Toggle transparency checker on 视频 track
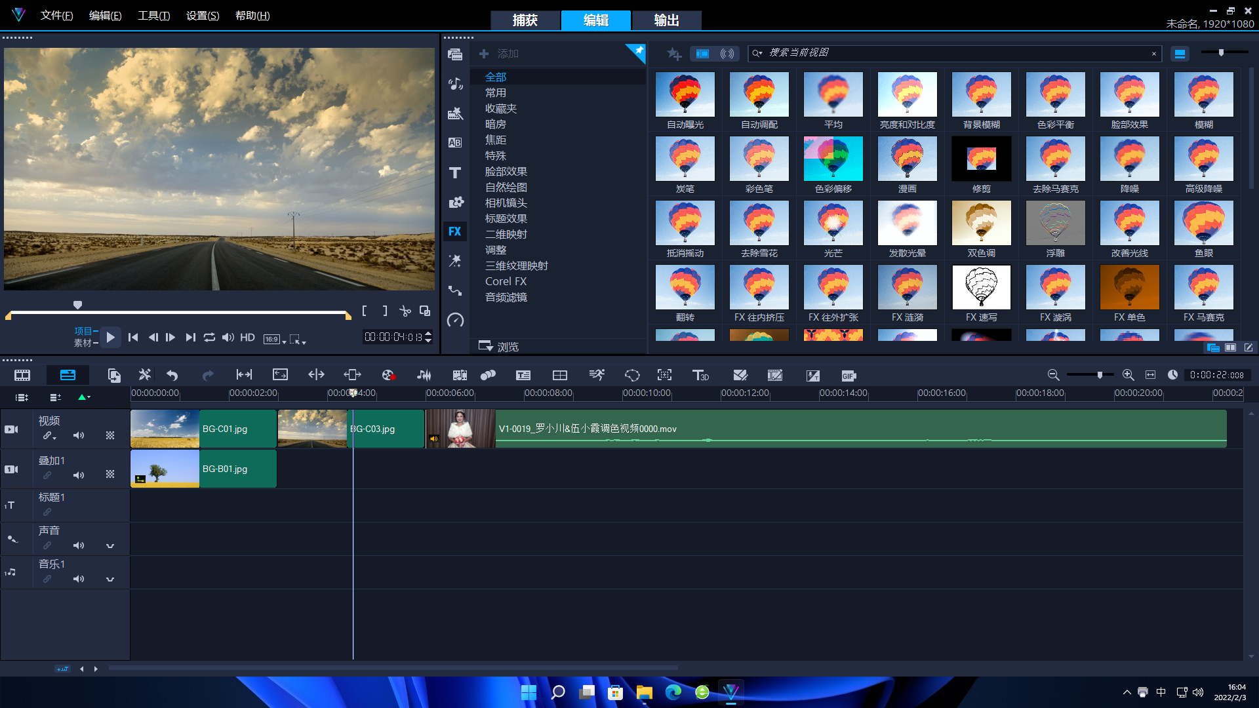Image resolution: width=1259 pixels, height=708 pixels. (110, 436)
